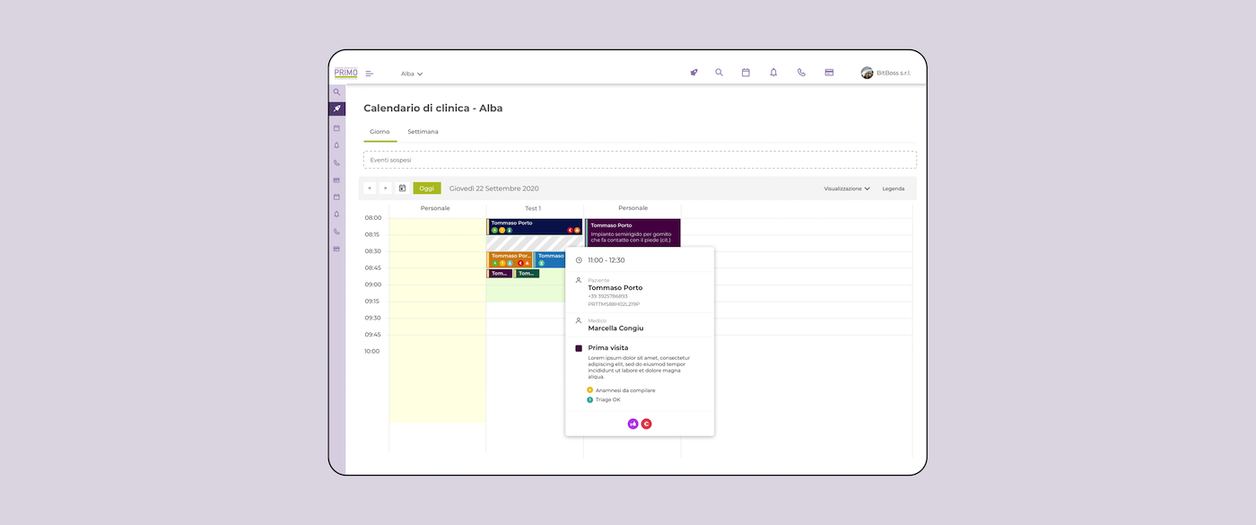Click the Prima visita color square
The width and height of the screenshot is (1256, 525).
tap(579, 348)
